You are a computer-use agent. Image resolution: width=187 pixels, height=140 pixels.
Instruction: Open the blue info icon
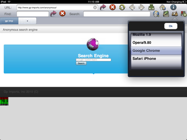click(173, 7)
